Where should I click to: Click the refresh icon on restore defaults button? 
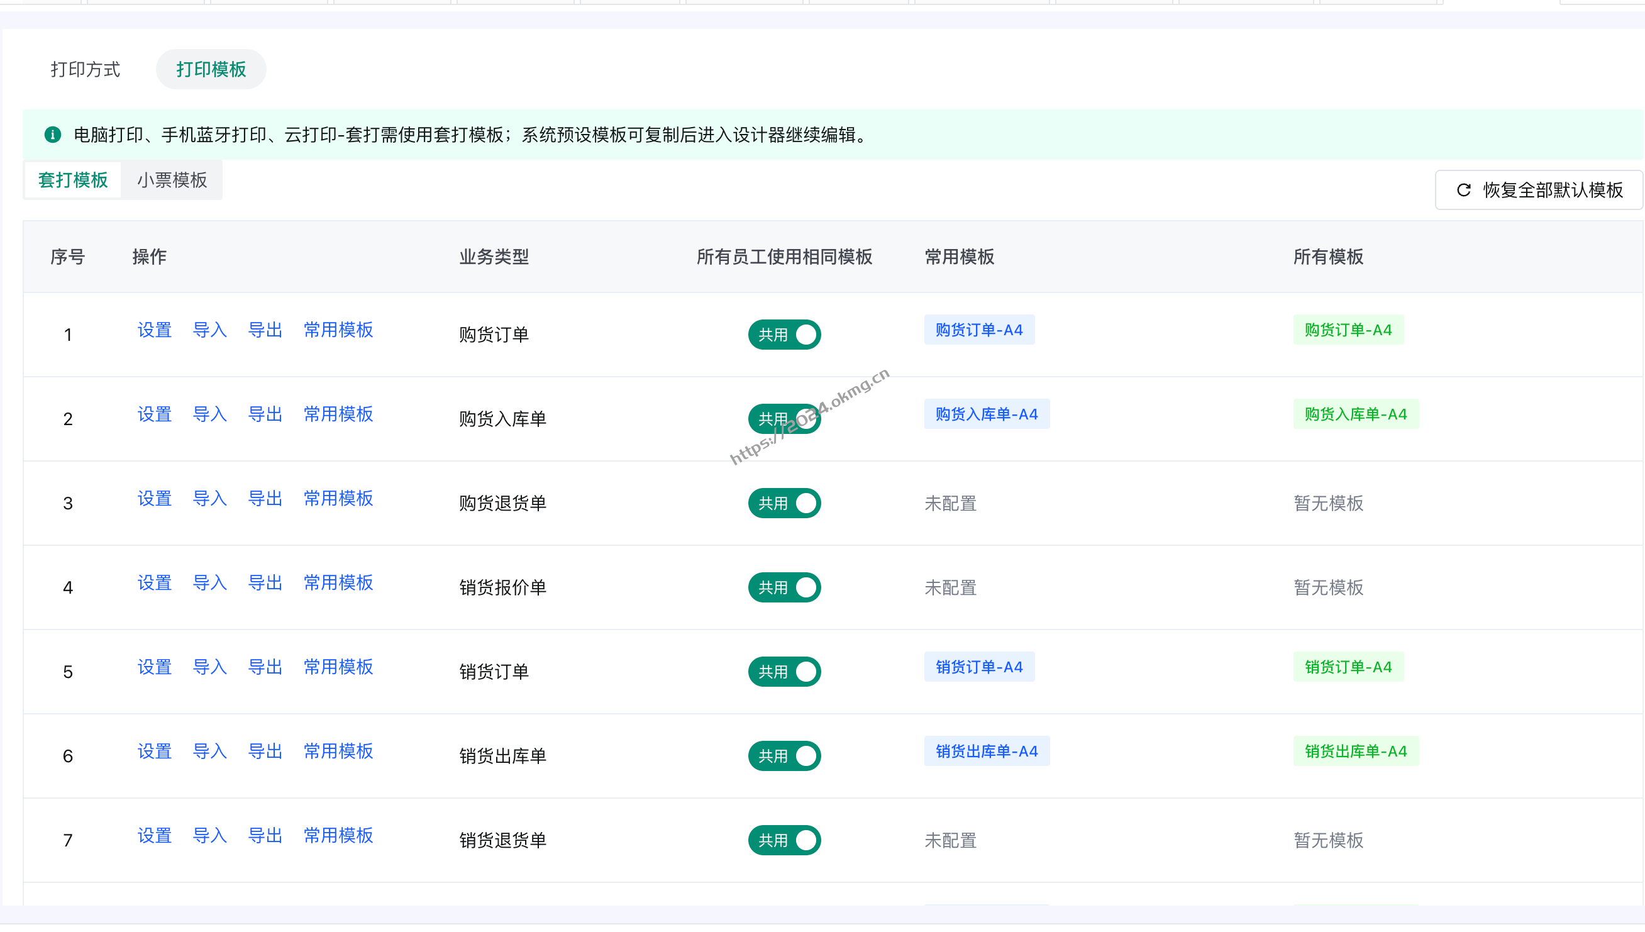[1463, 190]
